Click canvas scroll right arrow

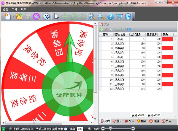(x=91, y=123)
